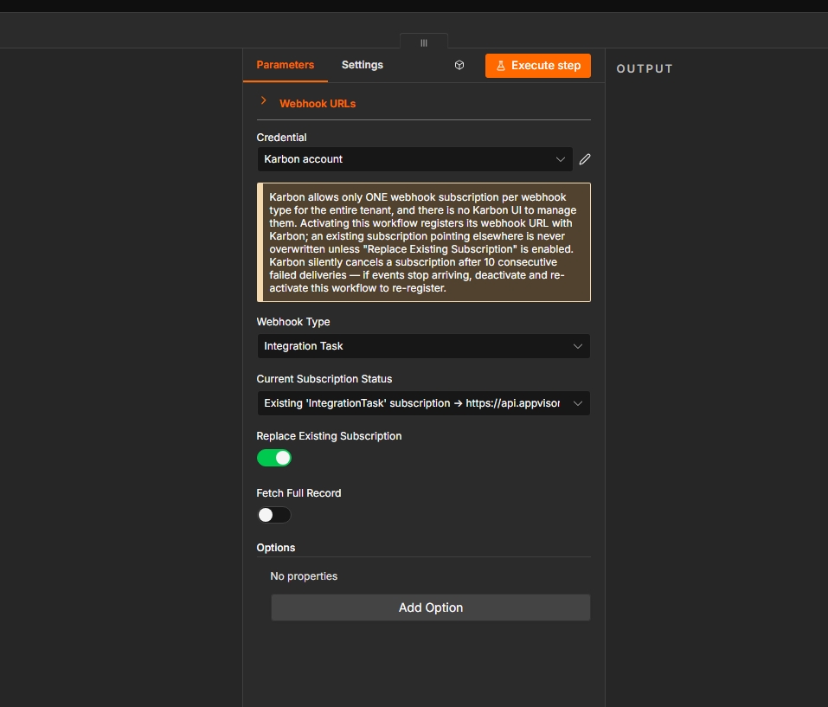
Task: Turn off Replace Existing Subscription toggle
Action: [274, 458]
